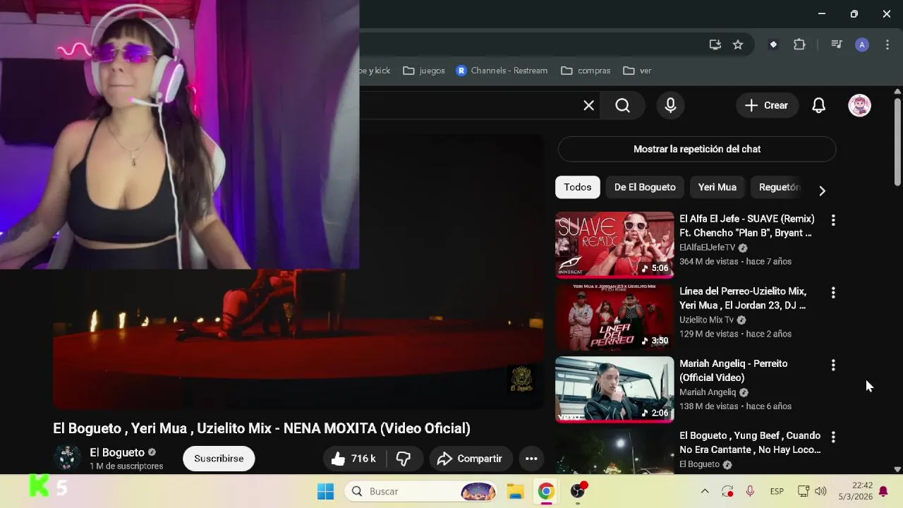Viewport: 903px width, 508px height.
Task: Open the tray notification bell icon
Action: (x=883, y=491)
